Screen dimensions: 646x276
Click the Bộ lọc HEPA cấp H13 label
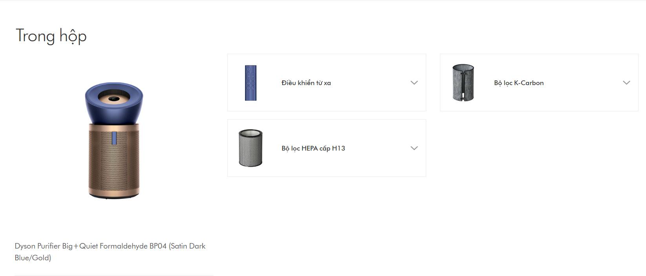[x=313, y=148]
